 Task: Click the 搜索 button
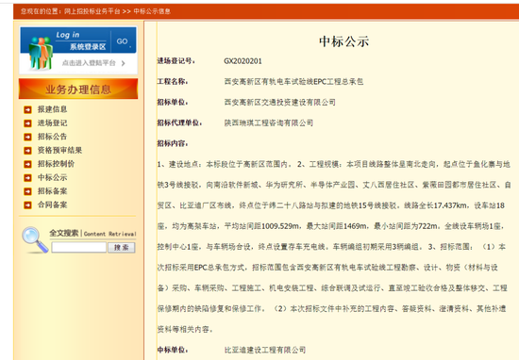pos(122,248)
